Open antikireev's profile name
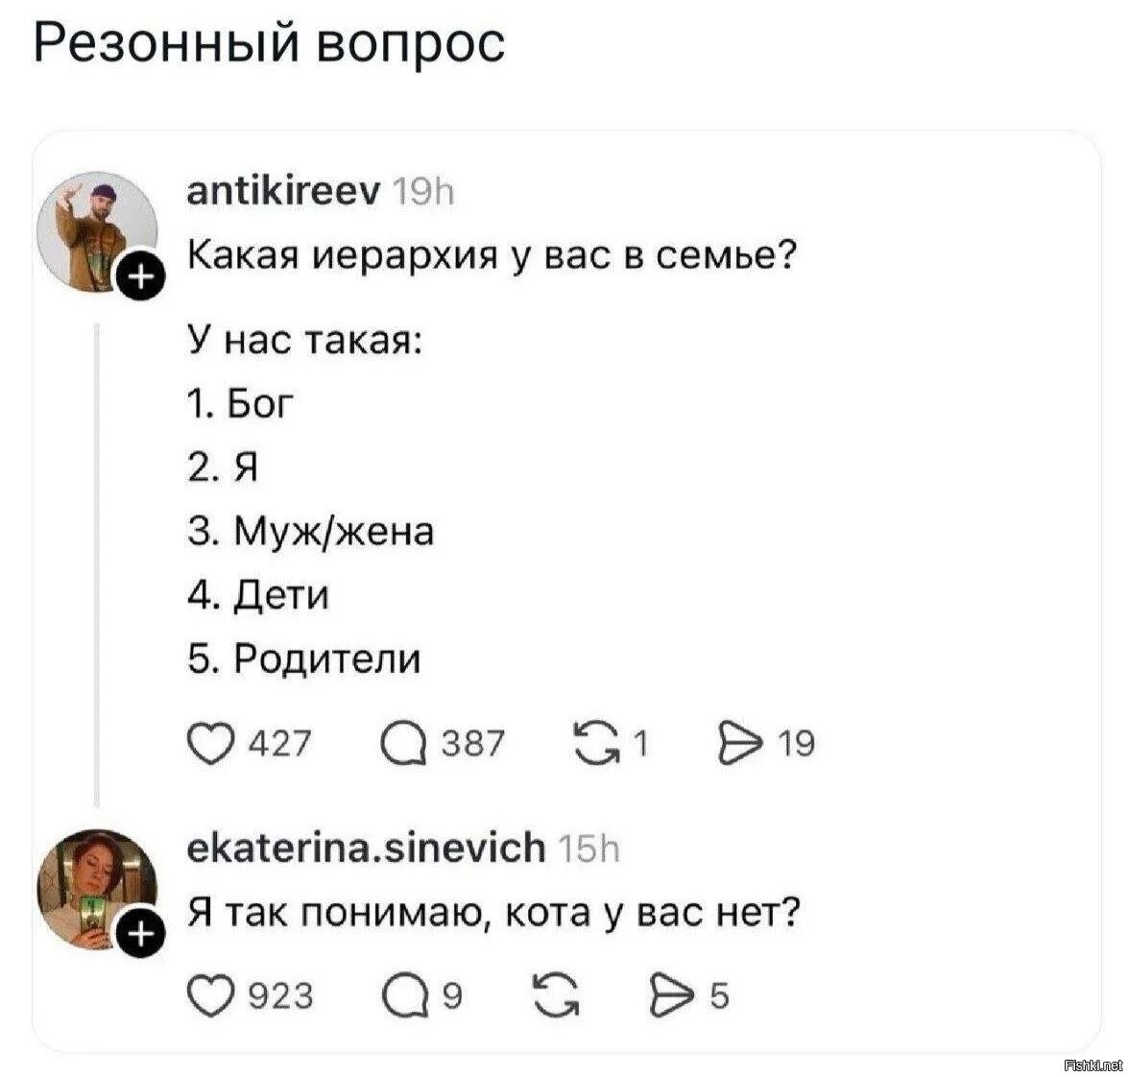 283,190
